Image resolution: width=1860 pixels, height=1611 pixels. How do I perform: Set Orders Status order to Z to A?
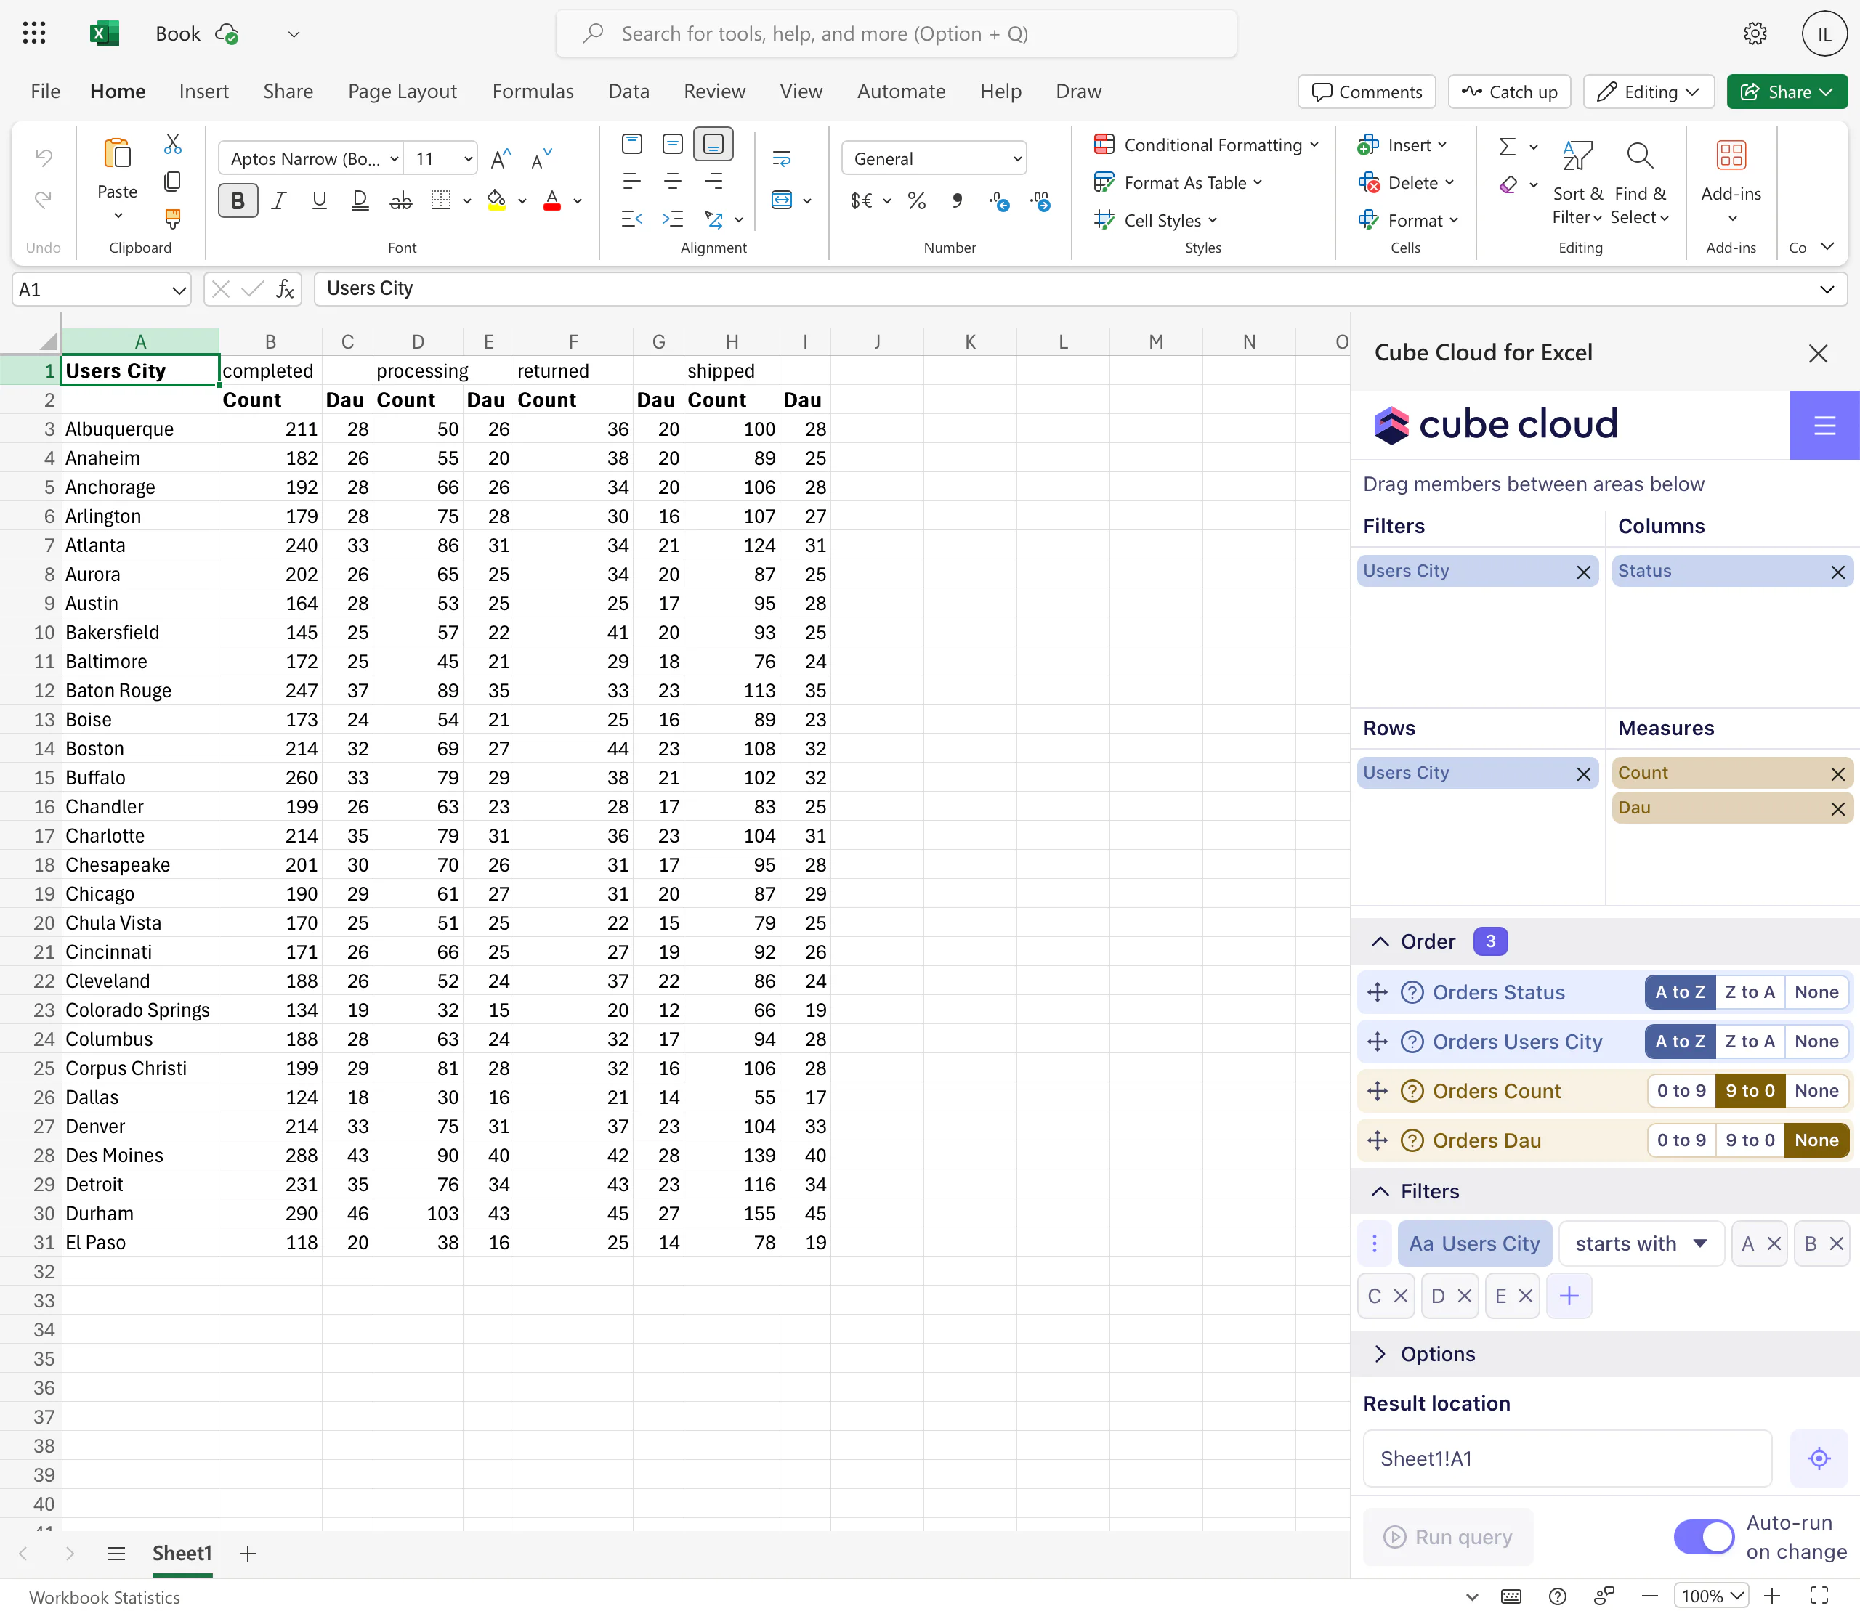(x=1750, y=991)
